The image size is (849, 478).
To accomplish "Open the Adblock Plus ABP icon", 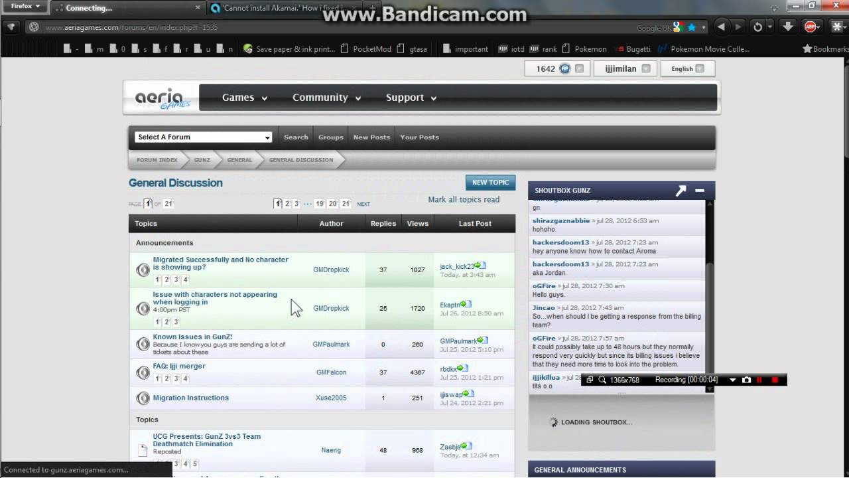I will tap(810, 27).
